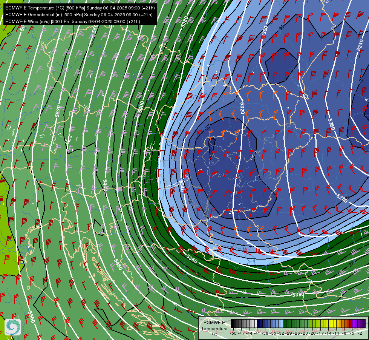Click the -44 value on the temperature legend

click(249, 333)
